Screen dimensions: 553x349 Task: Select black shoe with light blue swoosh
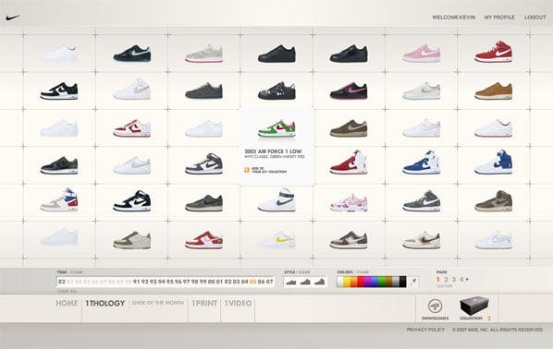[132, 54]
